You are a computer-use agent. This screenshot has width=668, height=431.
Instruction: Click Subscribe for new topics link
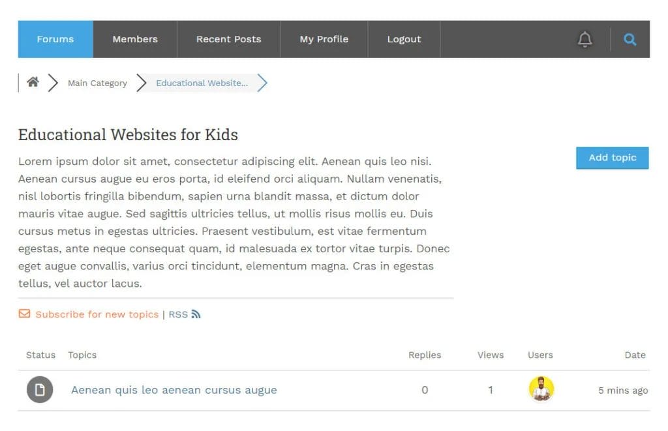point(97,314)
